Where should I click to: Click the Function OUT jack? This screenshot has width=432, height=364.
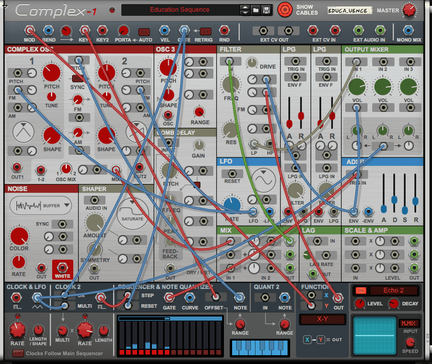coord(338,298)
